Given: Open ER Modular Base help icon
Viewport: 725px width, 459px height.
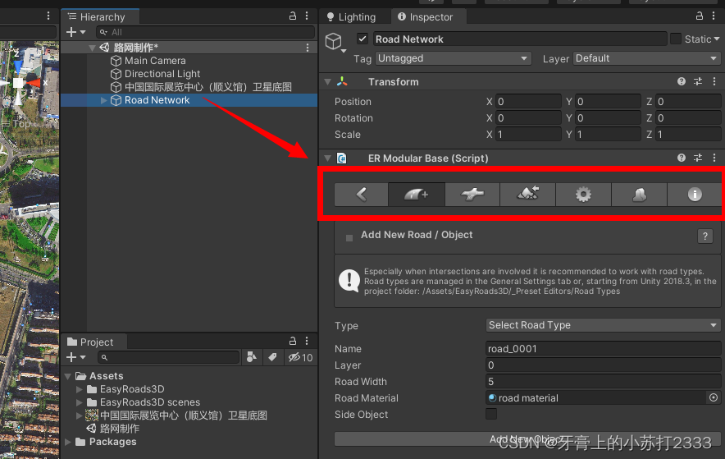Looking at the screenshot, I should [x=681, y=158].
